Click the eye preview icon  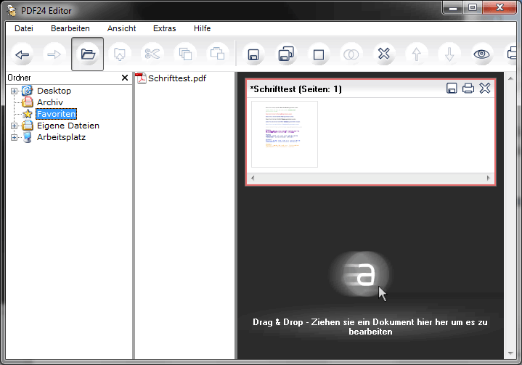click(x=481, y=54)
